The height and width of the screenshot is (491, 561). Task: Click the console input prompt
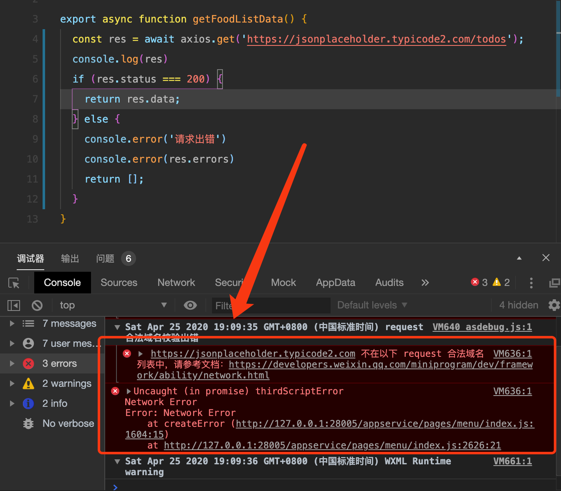pyautogui.click(x=330, y=486)
